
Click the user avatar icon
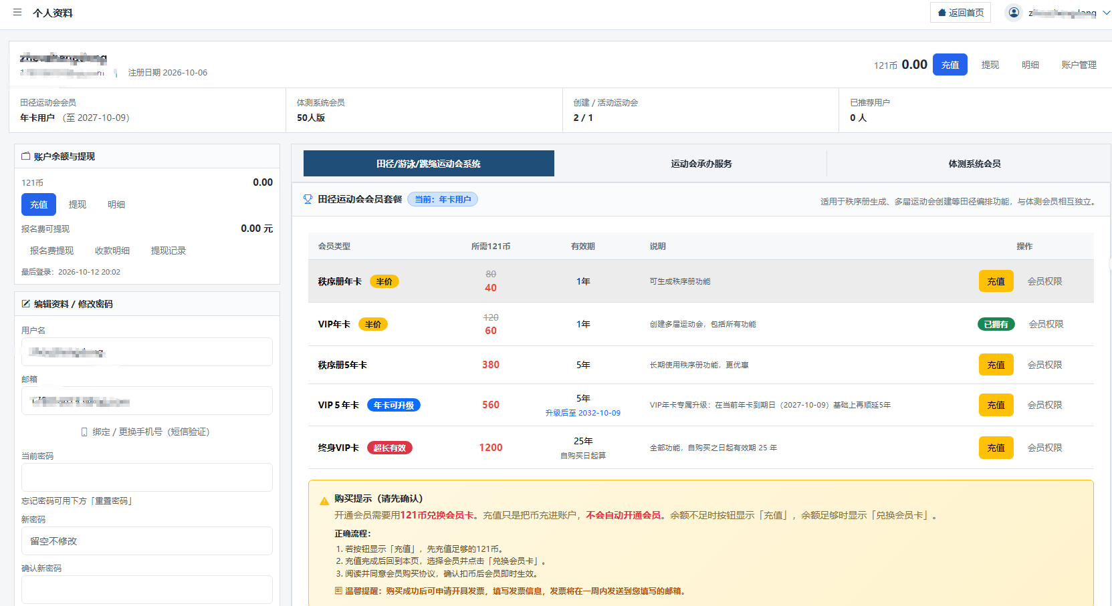(x=1014, y=13)
